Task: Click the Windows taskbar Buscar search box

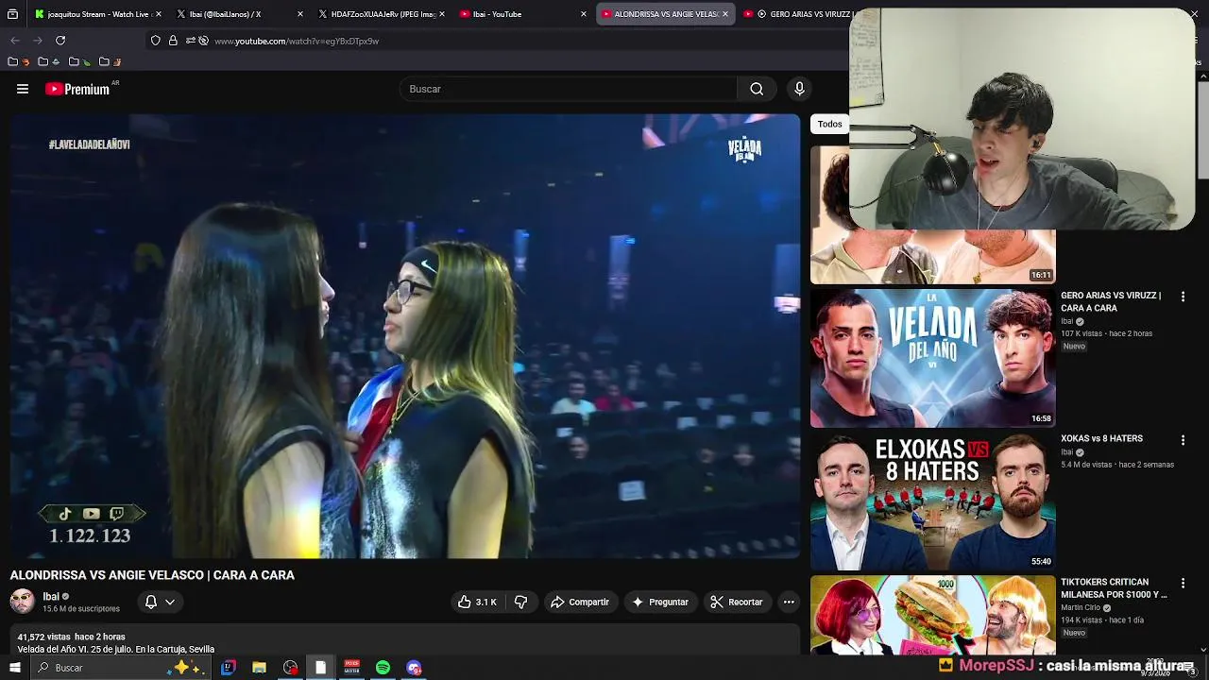Action: click(x=120, y=668)
